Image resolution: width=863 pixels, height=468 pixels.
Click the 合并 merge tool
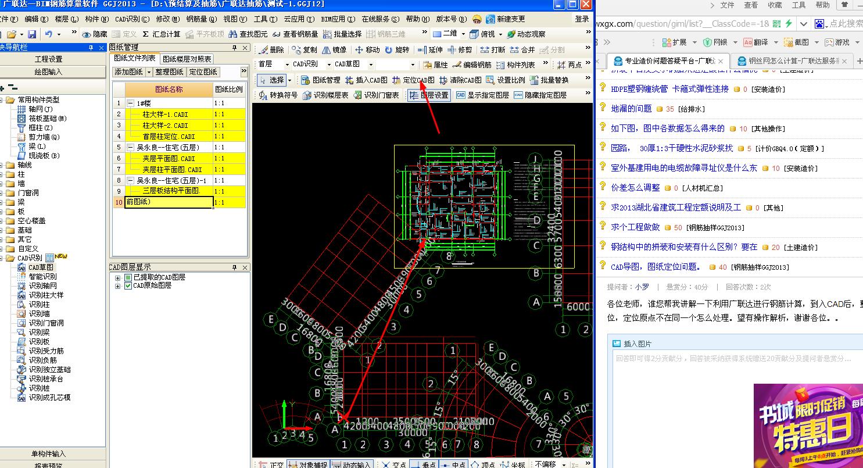(522, 50)
